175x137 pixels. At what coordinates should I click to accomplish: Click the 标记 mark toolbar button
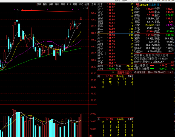coord(81,4)
